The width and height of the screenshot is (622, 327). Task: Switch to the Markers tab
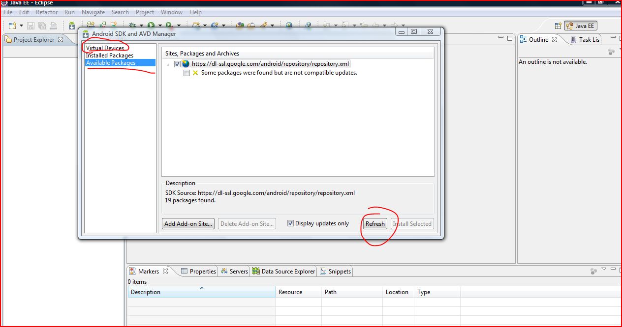(148, 271)
